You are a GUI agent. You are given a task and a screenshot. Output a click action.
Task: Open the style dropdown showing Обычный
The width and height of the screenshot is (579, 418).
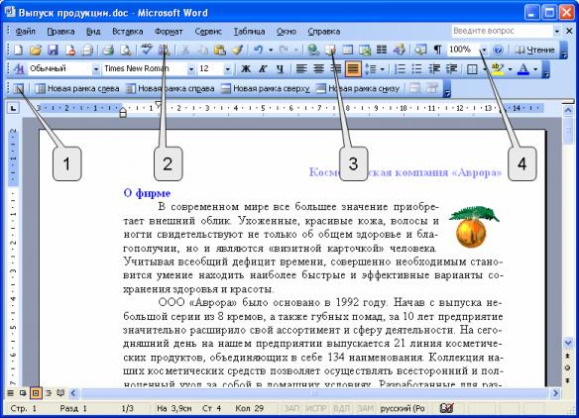click(95, 69)
